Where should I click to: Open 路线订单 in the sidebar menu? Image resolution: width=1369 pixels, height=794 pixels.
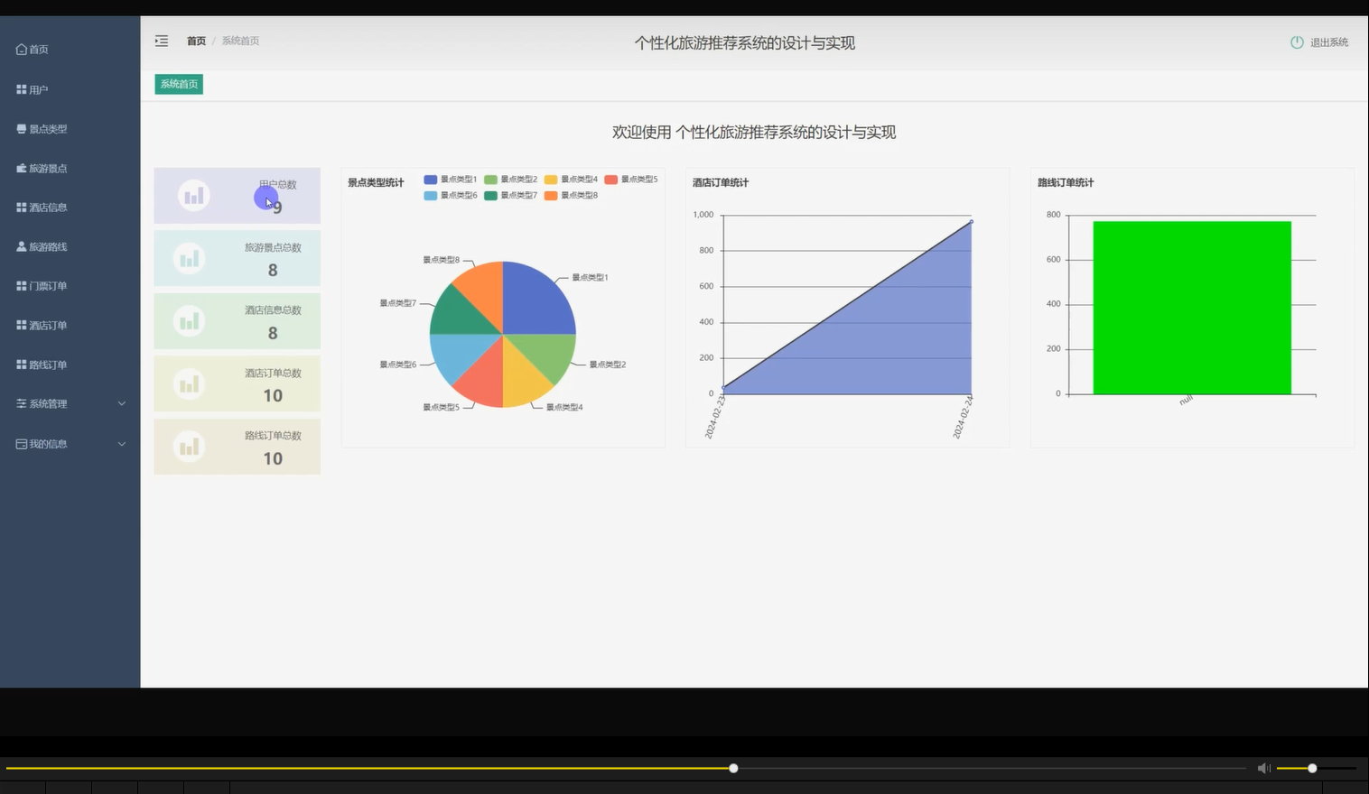pyautogui.click(x=70, y=365)
